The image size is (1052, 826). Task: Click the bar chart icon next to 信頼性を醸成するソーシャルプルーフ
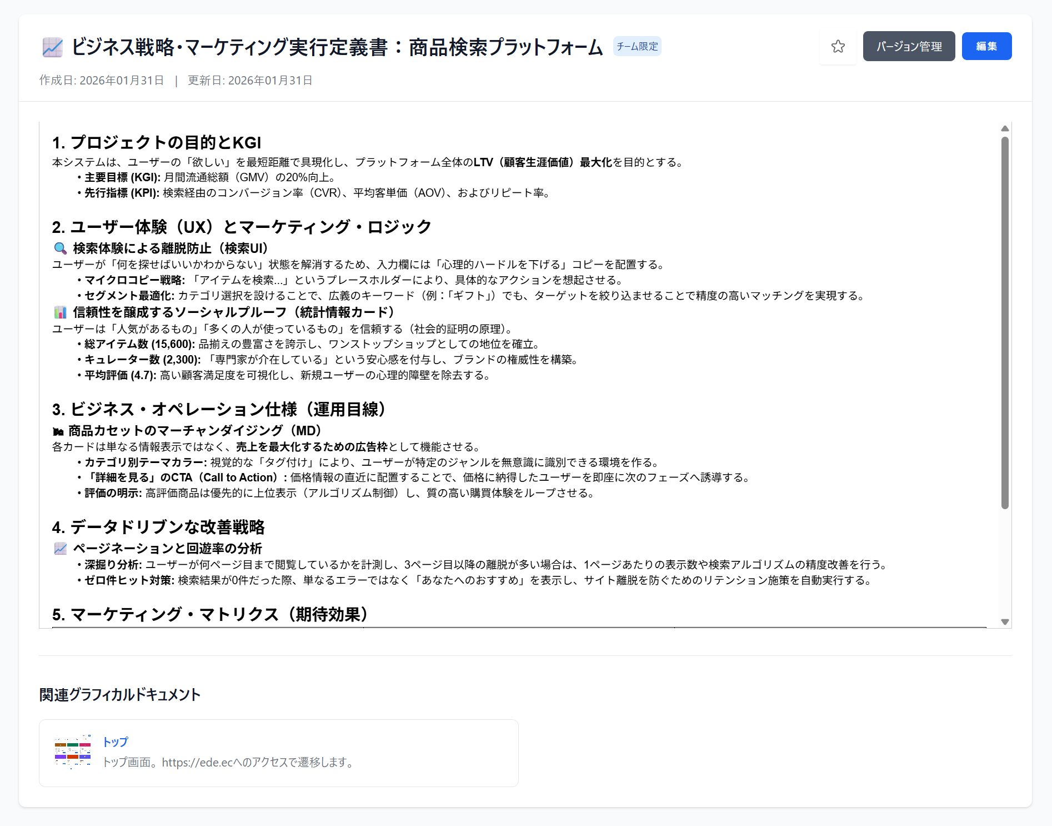click(60, 312)
